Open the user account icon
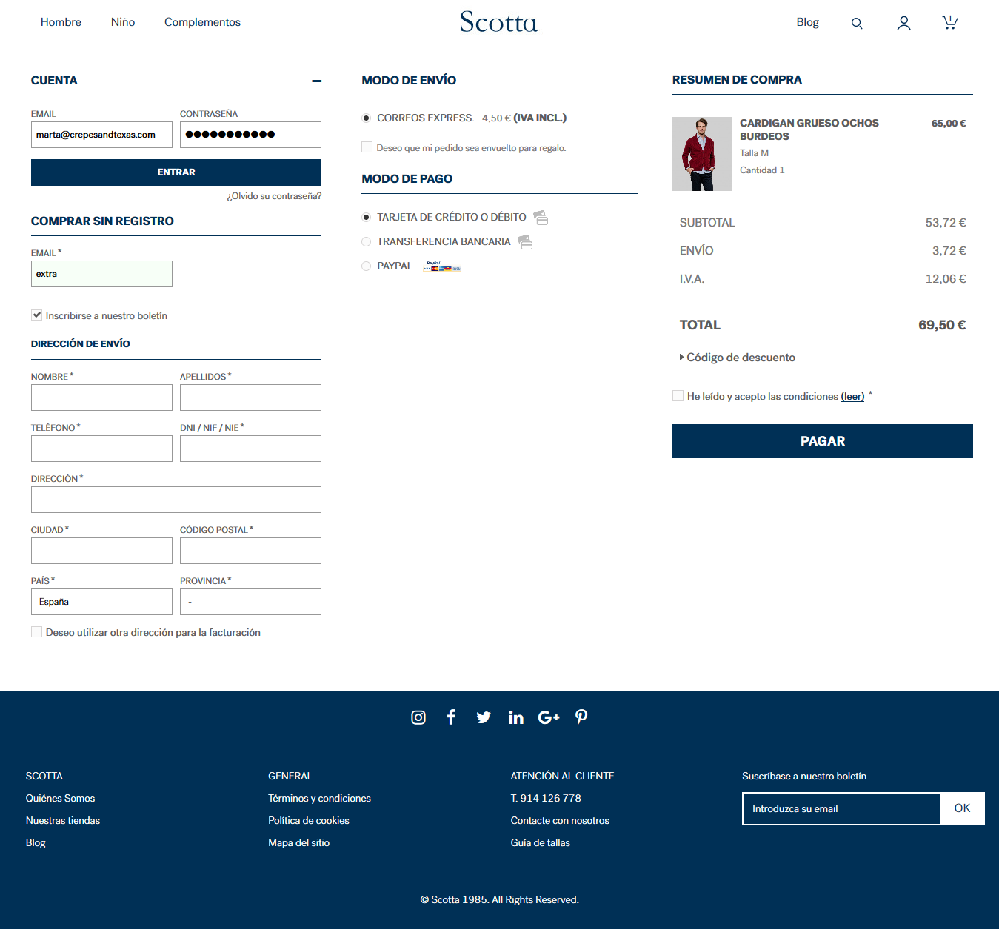The image size is (999, 929). click(903, 24)
